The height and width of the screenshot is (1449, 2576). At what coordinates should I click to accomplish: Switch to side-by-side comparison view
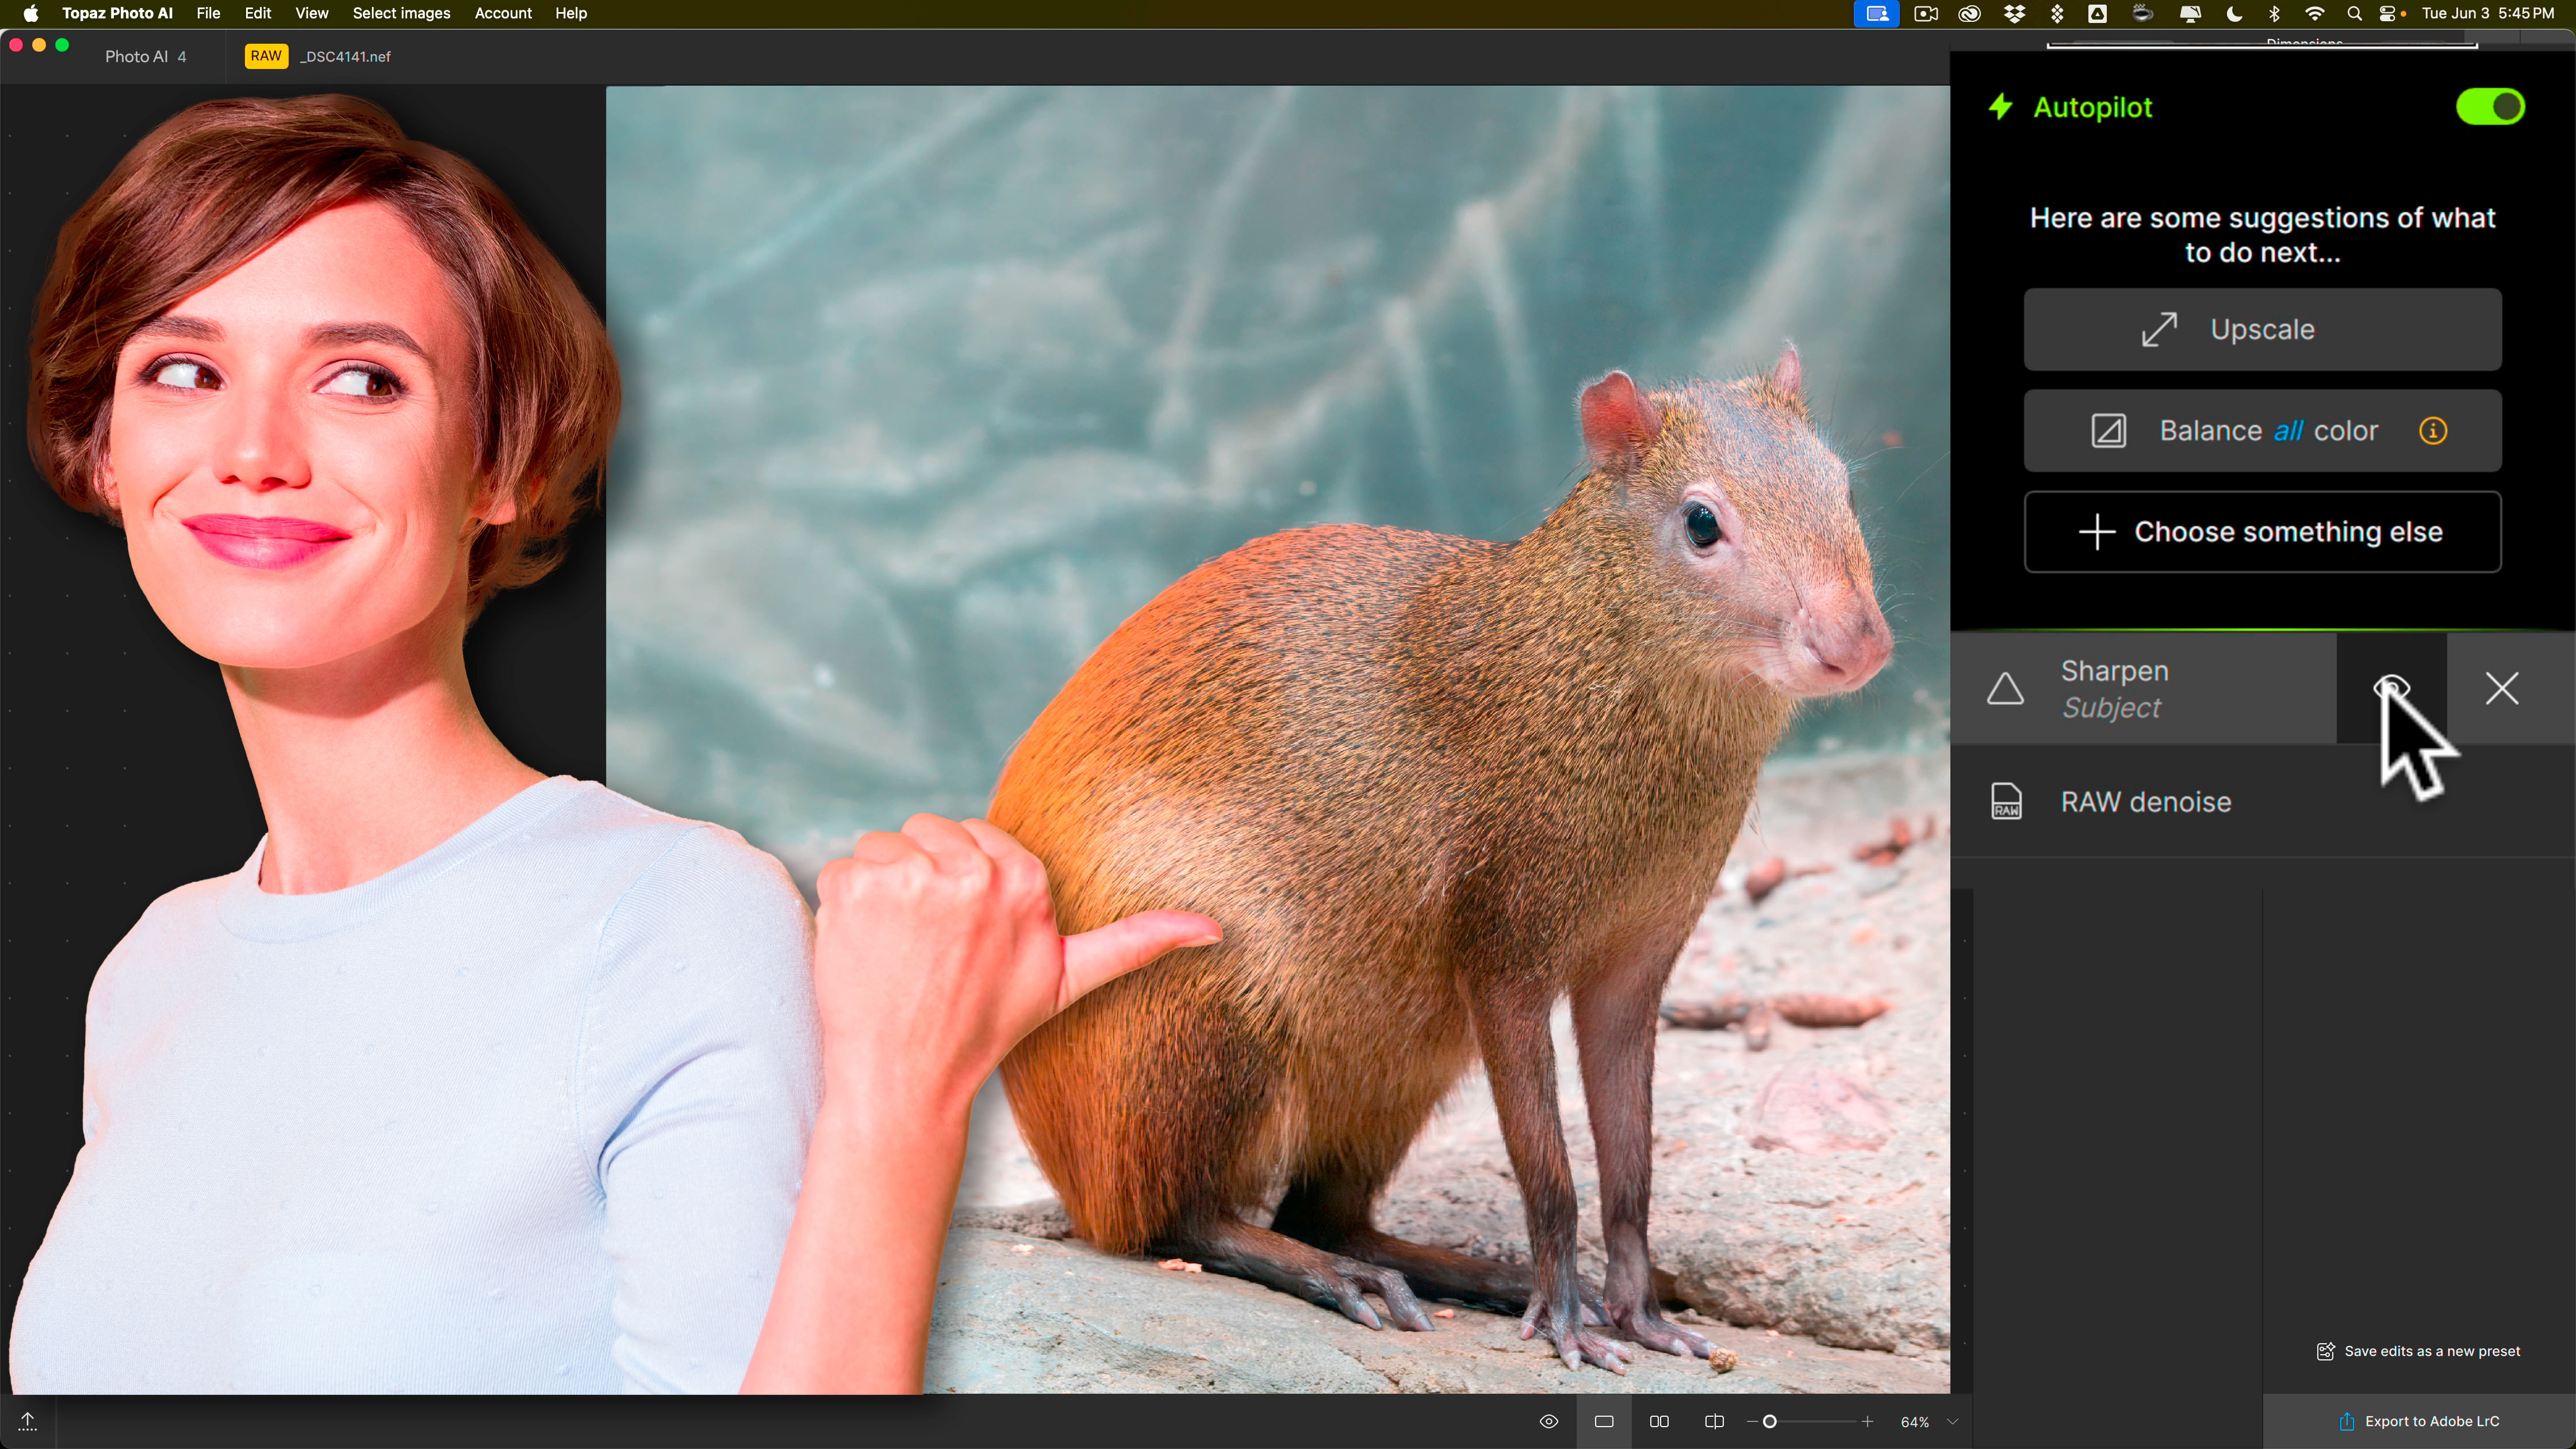point(1659,1421)
